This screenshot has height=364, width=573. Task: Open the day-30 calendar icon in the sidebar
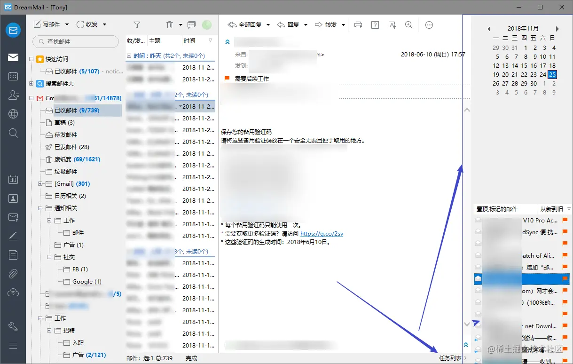(13, 179)
